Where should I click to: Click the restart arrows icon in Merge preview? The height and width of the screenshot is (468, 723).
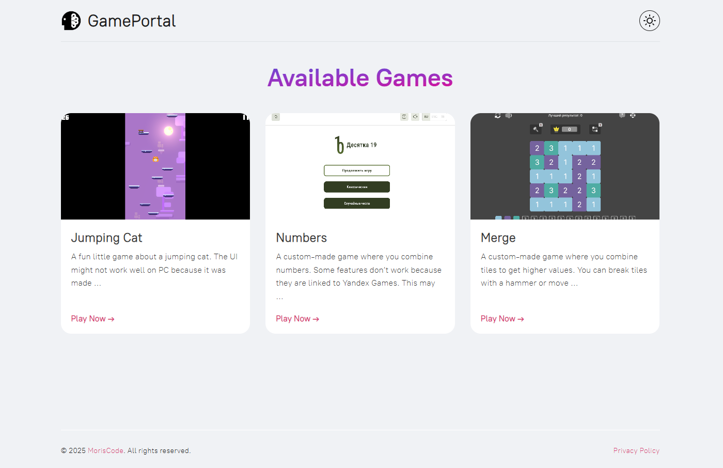tap(497, 116)
